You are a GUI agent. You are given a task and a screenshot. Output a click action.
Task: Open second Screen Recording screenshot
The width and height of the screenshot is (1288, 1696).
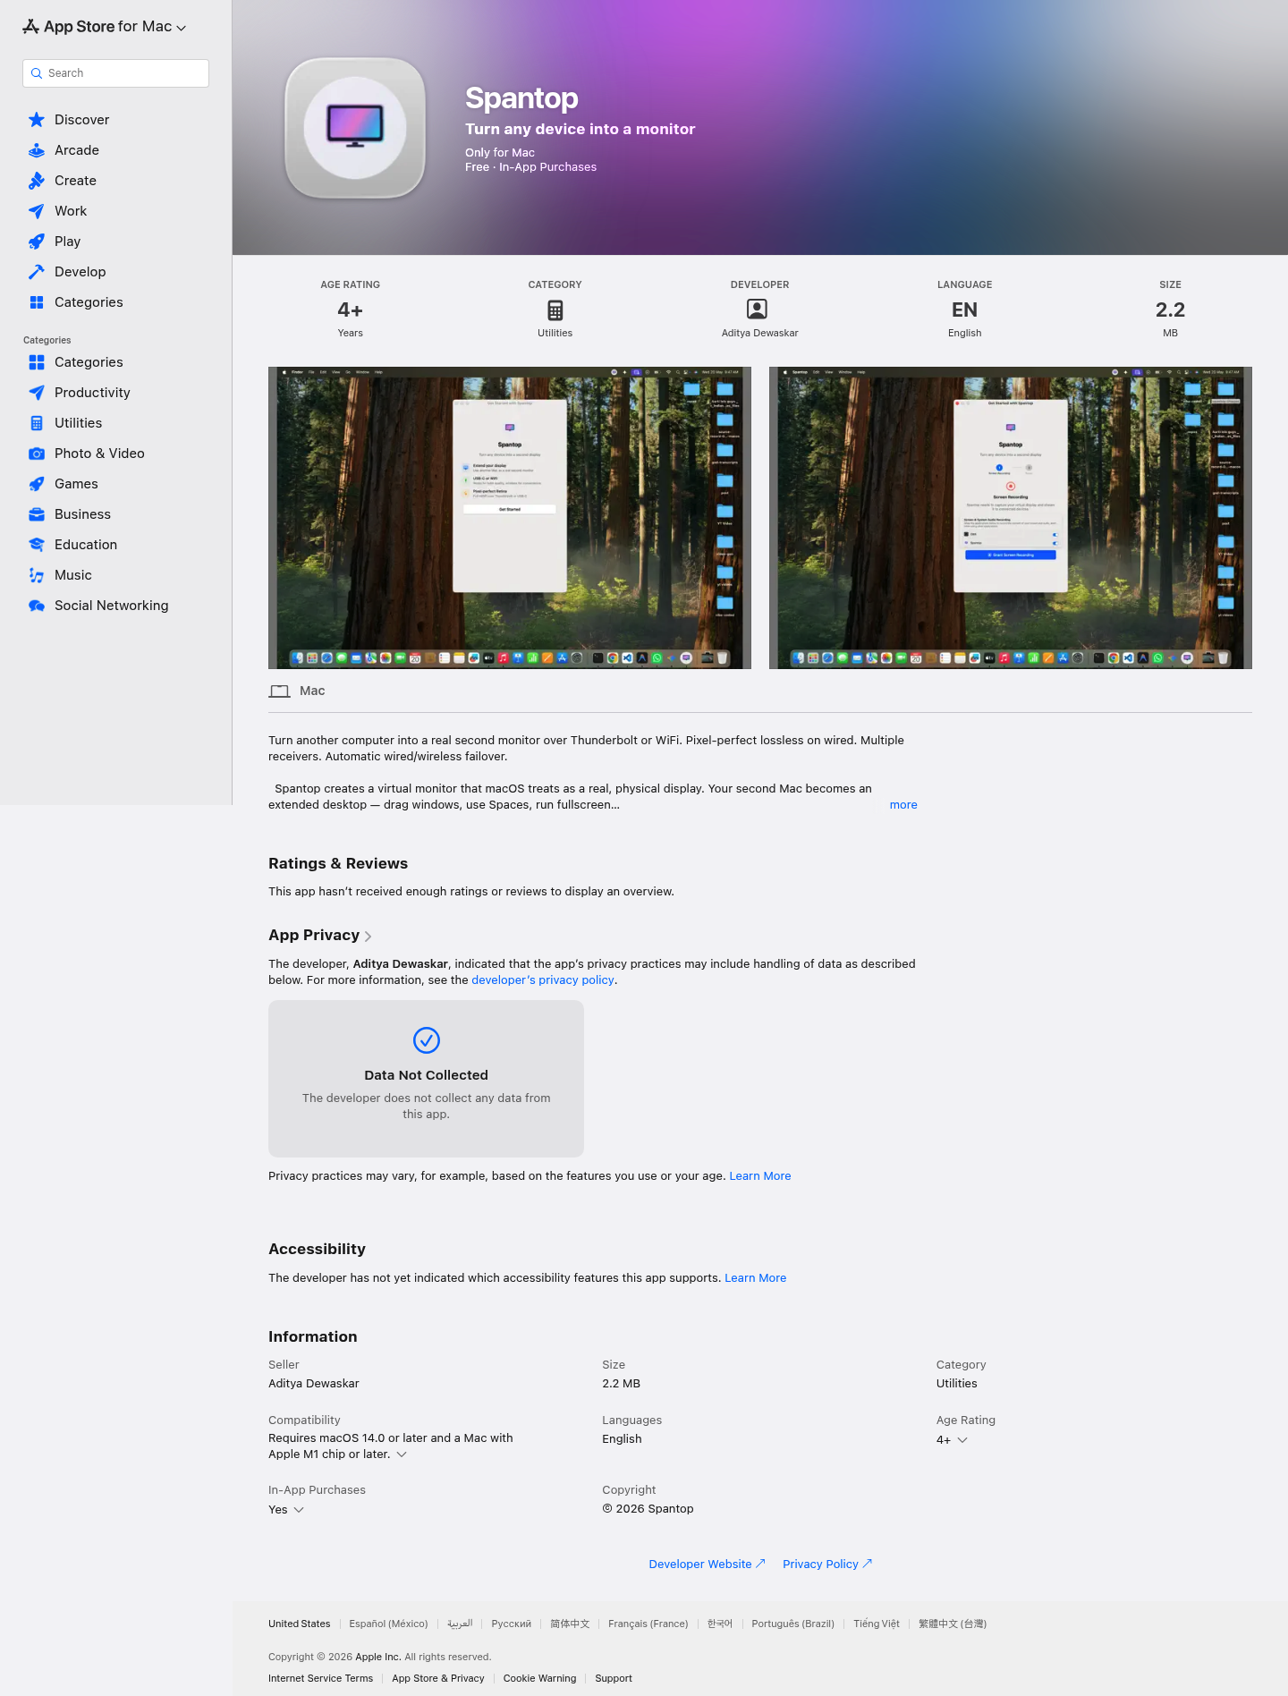point(1011,518)
